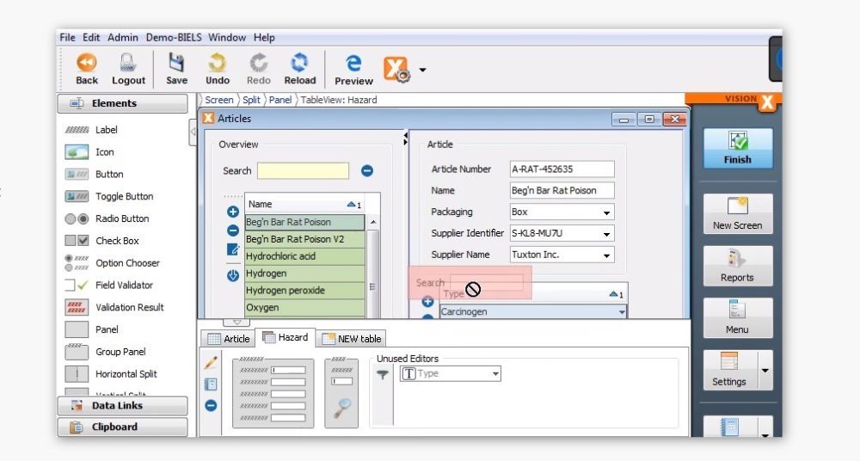860x461 pixels.
Task: Click the New Screen button
Action: coord(737,213)
